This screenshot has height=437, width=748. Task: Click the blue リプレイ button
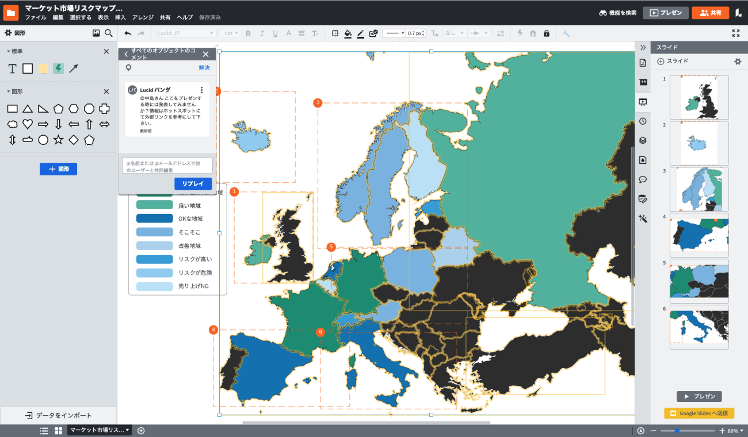pos(193,183)
